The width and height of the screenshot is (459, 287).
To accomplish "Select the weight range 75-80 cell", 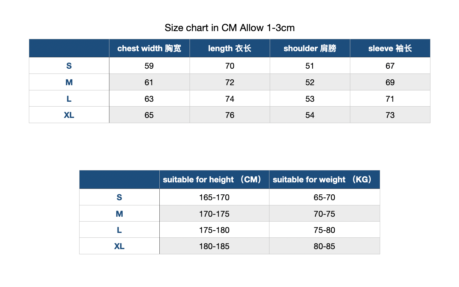I will tap(324, 230).
